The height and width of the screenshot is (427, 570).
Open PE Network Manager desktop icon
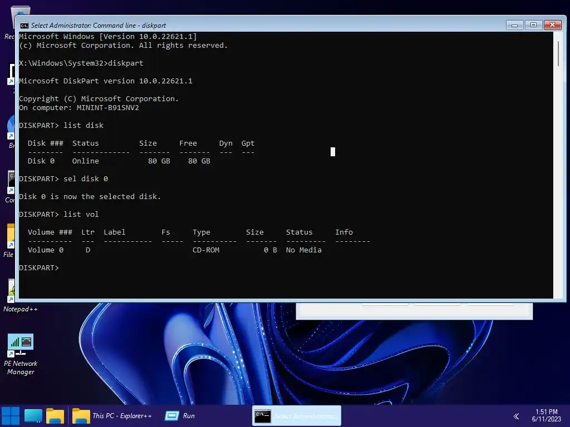[x=21, y=355]
